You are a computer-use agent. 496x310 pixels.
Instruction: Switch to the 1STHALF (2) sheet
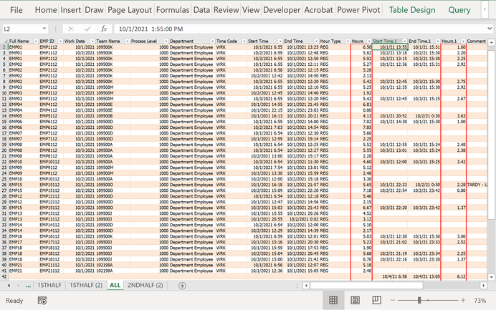click(x=86, y=285)
